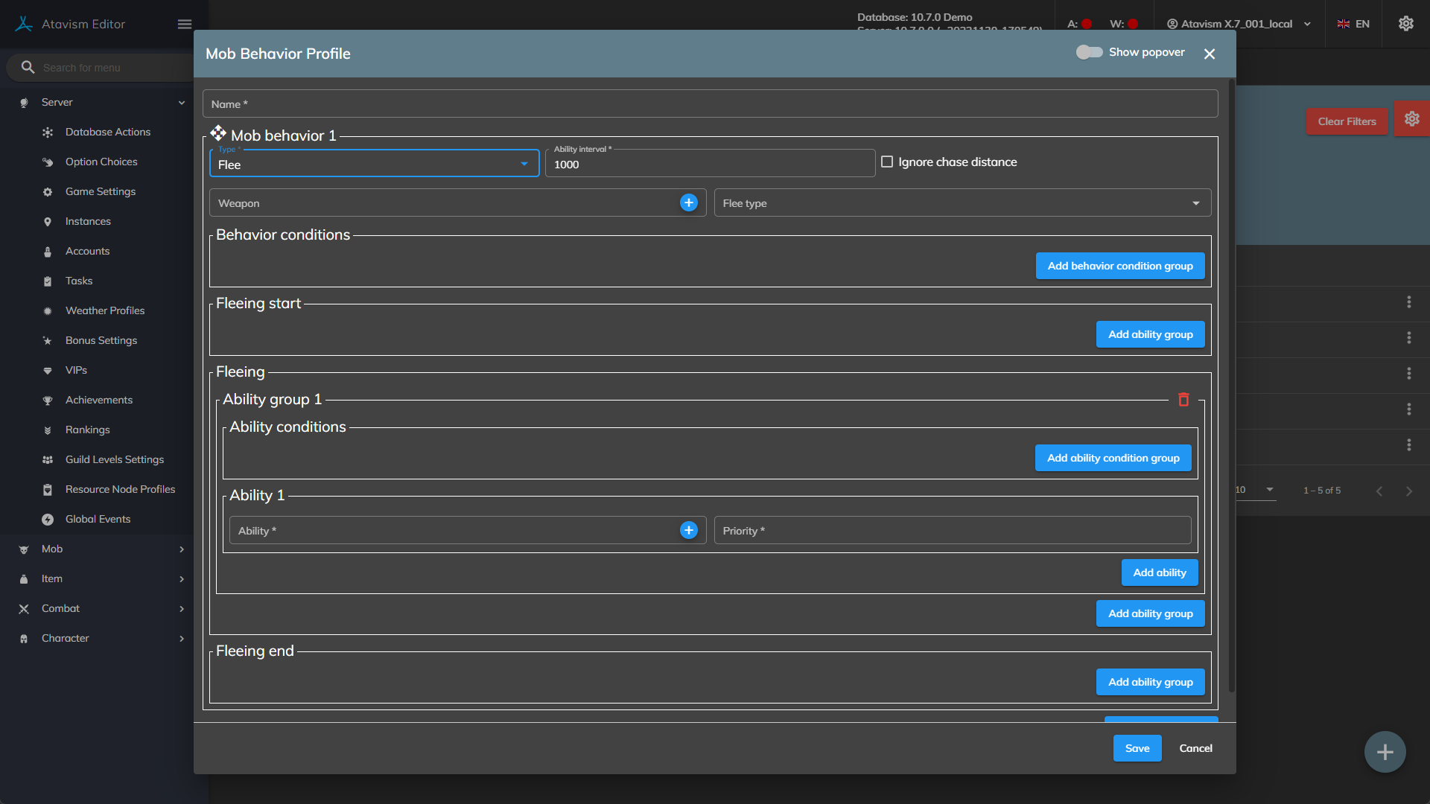Enable Ignore chase distance checkbox
The image size is (1430, 804).
click(x=887, y=162)
